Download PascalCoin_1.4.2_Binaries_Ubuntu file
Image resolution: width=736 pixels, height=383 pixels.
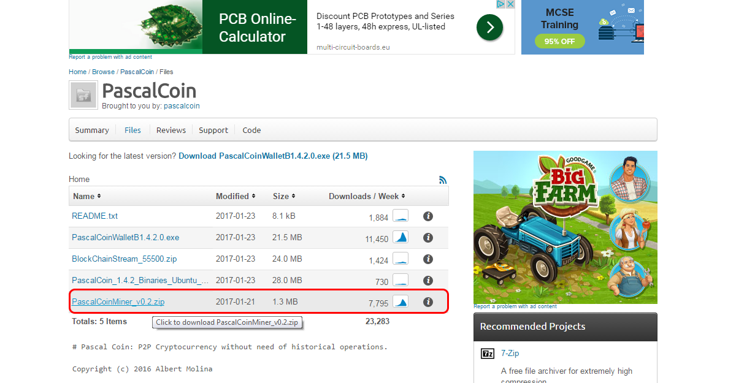click(x=140, y=281)
